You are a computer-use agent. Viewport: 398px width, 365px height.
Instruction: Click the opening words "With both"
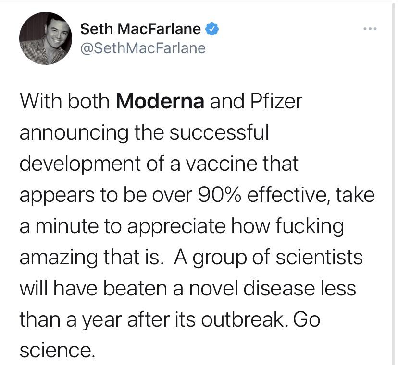[64, 102]
